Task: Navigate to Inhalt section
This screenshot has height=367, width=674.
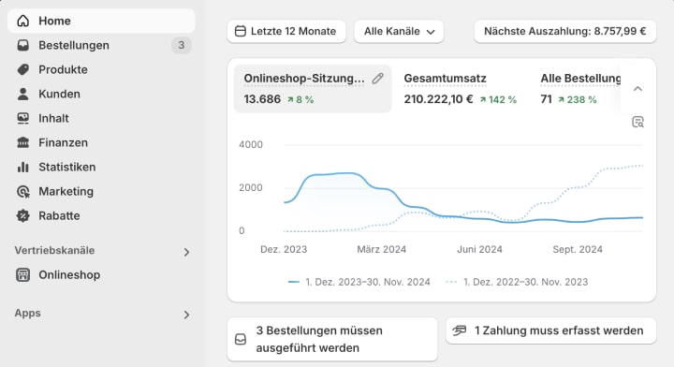Action: 101,118
